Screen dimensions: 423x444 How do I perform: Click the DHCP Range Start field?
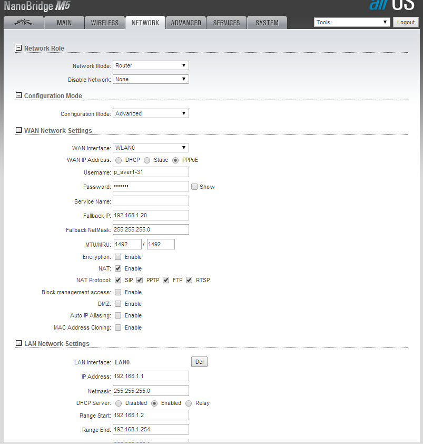pos(151,415)
